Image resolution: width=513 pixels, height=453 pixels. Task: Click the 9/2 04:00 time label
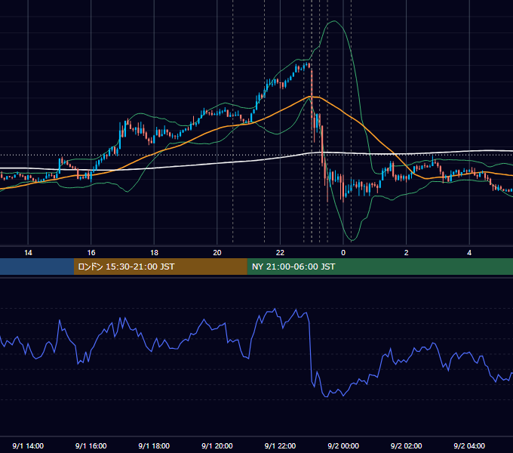click(469, 445)
